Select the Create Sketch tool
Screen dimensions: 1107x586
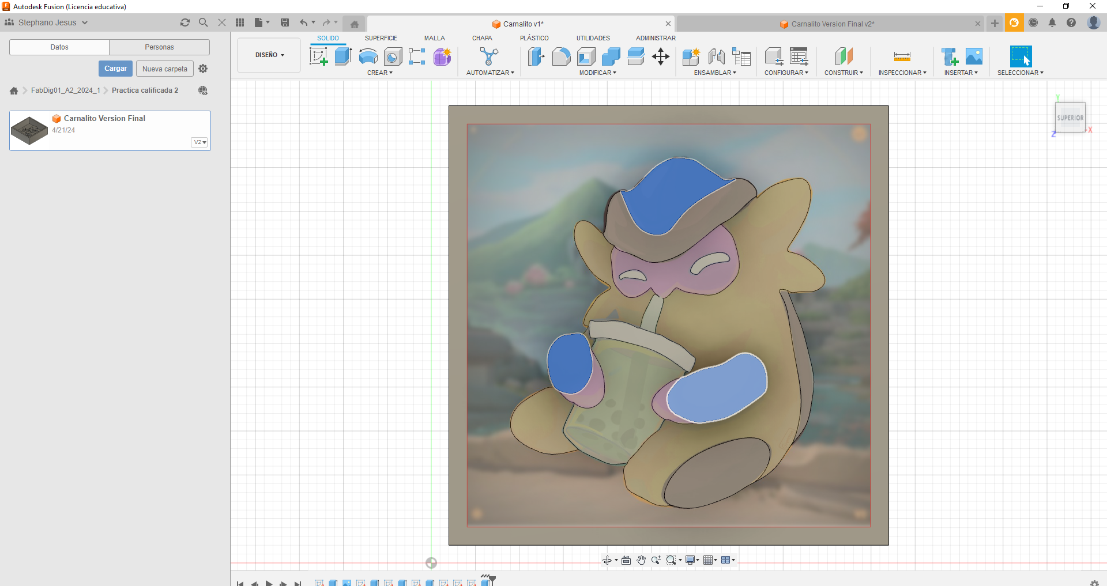(319, 56)
